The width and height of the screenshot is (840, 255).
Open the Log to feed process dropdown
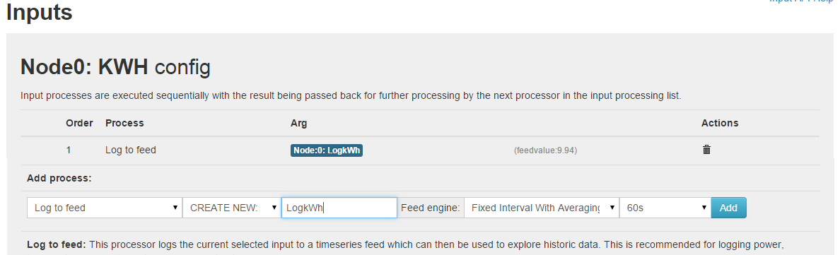coord(105,208)
